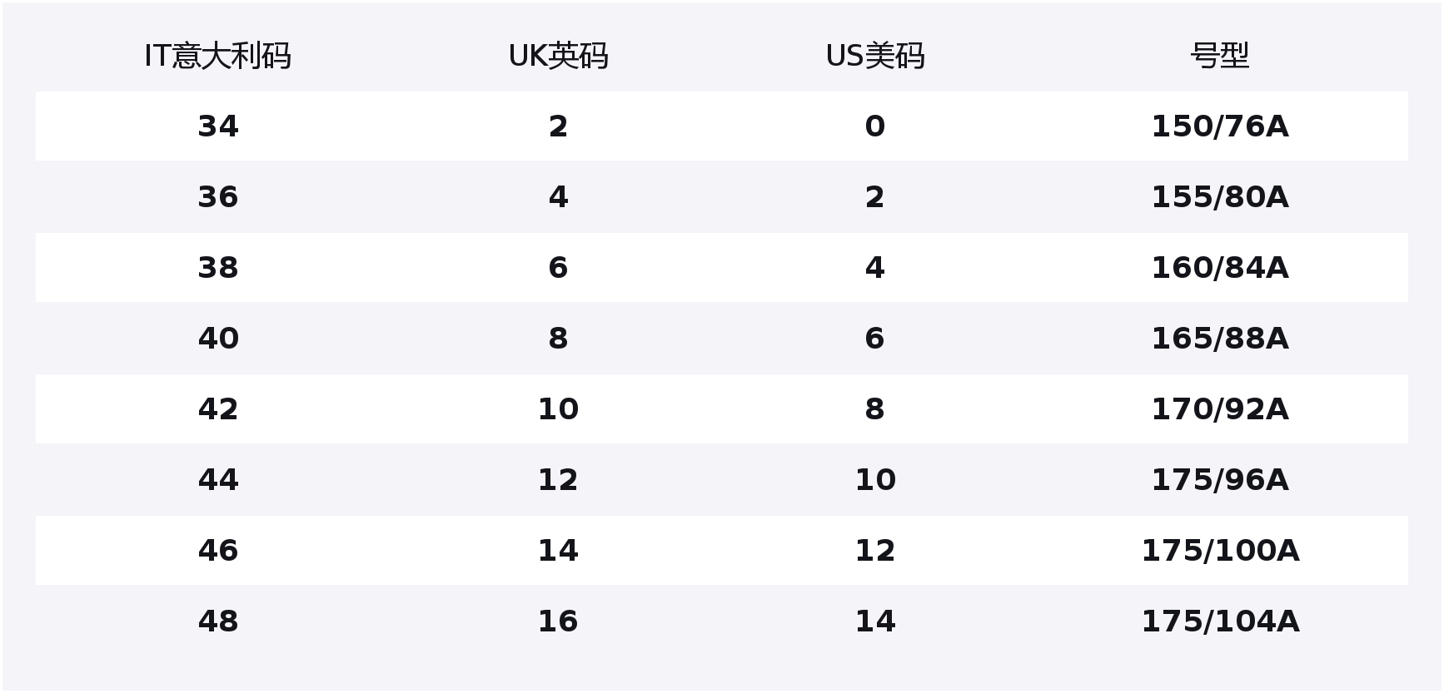Select IT size 40 cell
1444x693 pixels.
[x=218, y=339]
